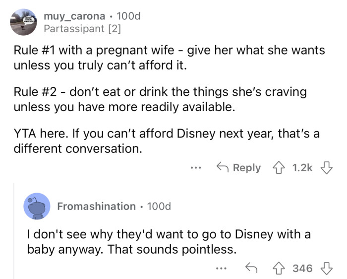Open more options on Fromashination's reply
The width and height of the screenshot is (347, 279).
[221, 269]
